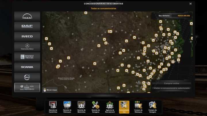The image size is (207, 116).
Task: Show all brands combined button
Action: (27, 87)
